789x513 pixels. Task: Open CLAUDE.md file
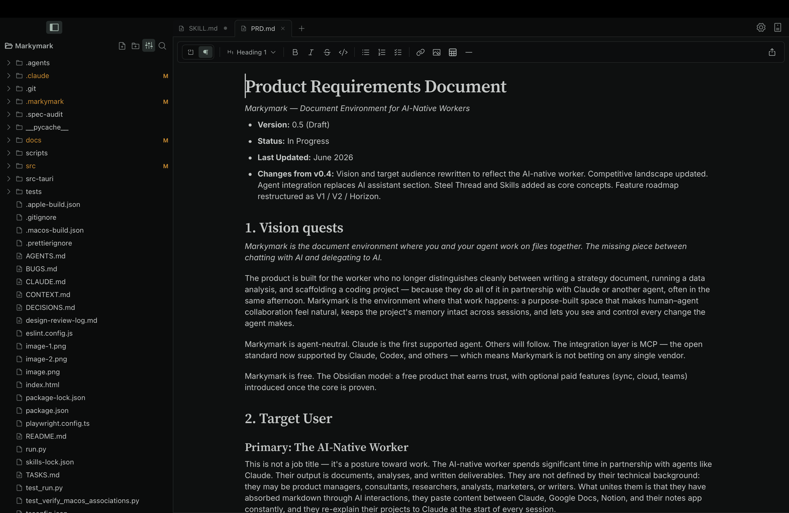coord(86,282)
